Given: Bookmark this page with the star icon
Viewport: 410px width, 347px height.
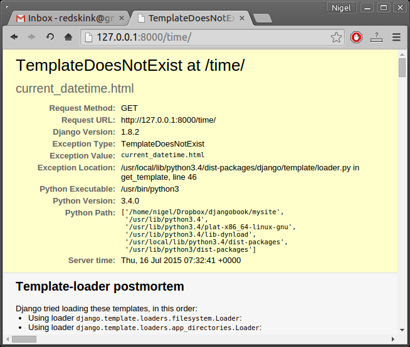Looking at the screenshot, I should [x=337, y=38].
